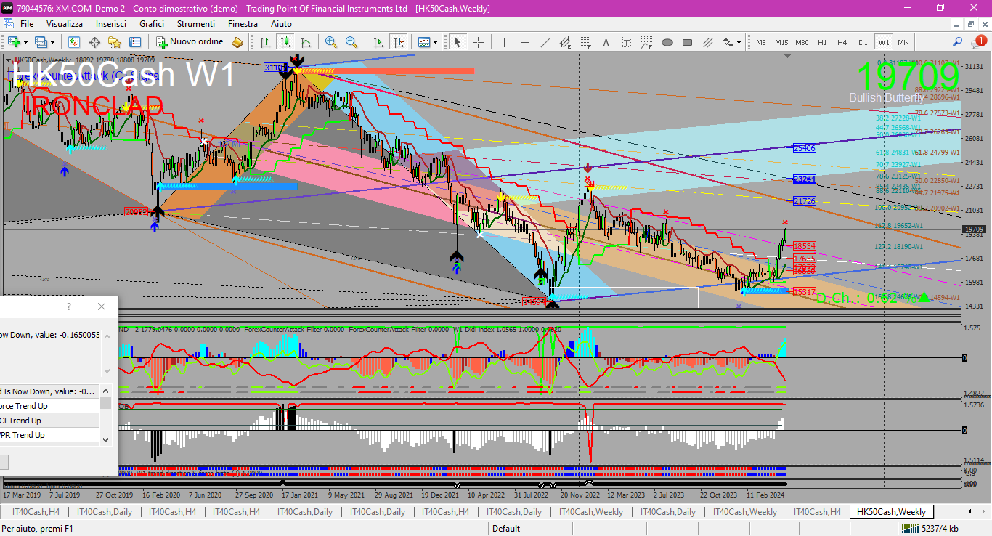
Task: Select the standard cursor arrow tool
Action: [x=458, y=42]
